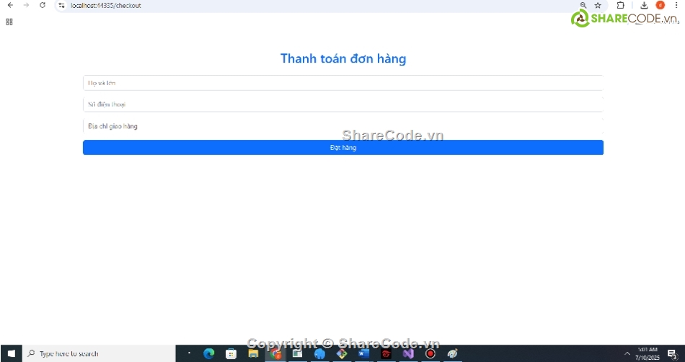Open the Chrome three-dot menu
The height and width of the screenshot is (362, 685).
pos(676,5)
